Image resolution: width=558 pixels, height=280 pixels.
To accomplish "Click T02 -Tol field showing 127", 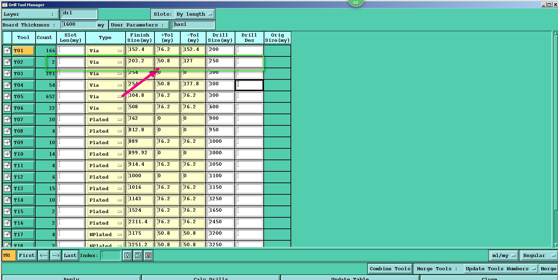I will [x=193, y=62].
